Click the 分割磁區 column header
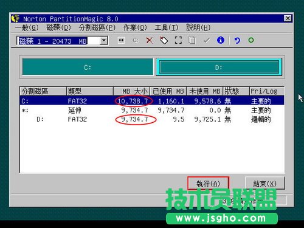Screen dimensions: 304x228 [43, 91]
